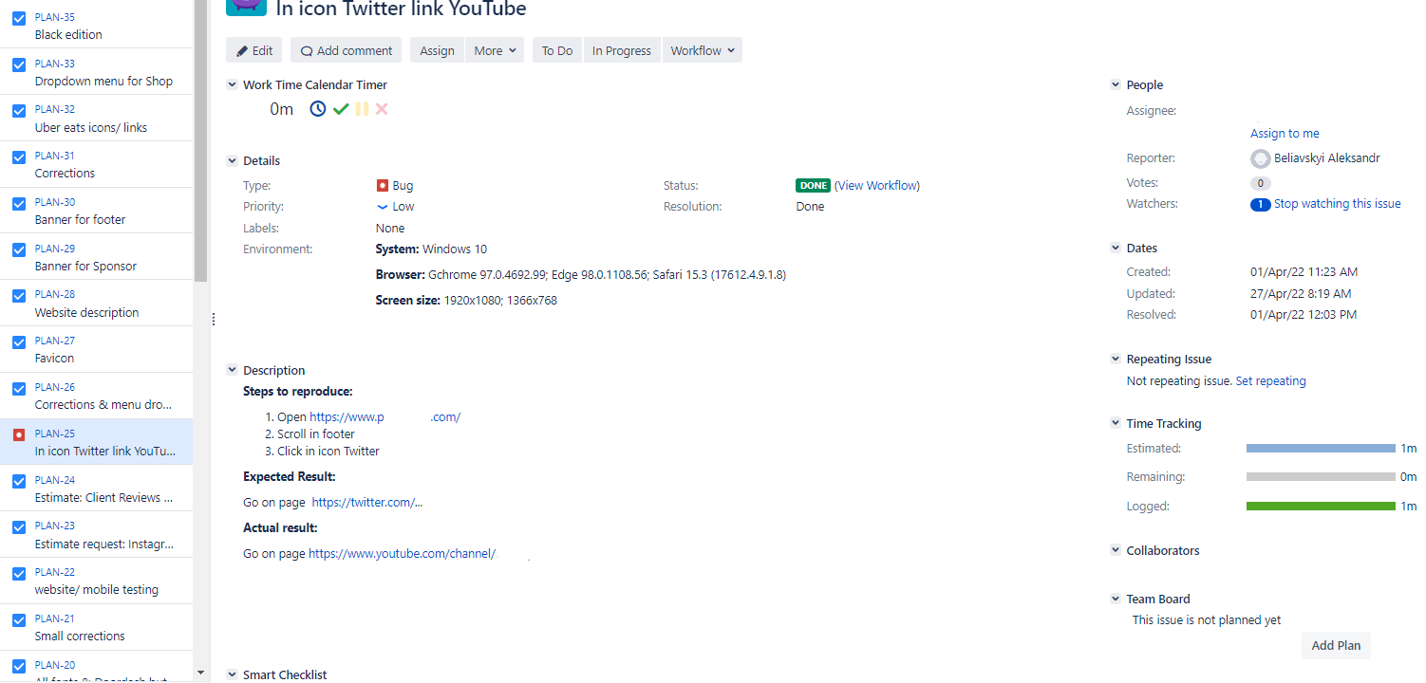Image resolution: width=1426 pixels, height=683 pixels.
Task: Click the View Workflow link
Action: [x=877, y=185]
